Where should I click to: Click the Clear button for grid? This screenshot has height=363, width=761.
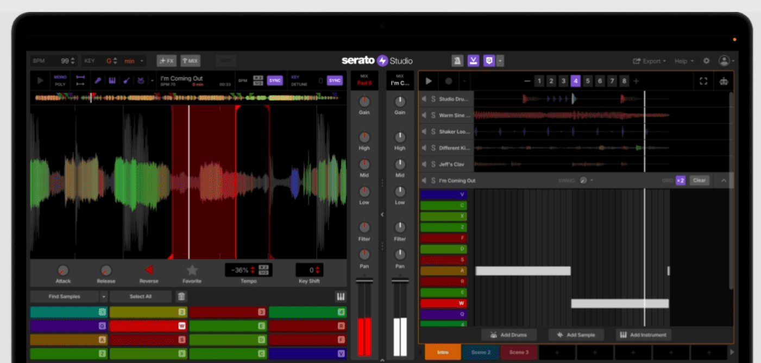[x=699, y=181]
